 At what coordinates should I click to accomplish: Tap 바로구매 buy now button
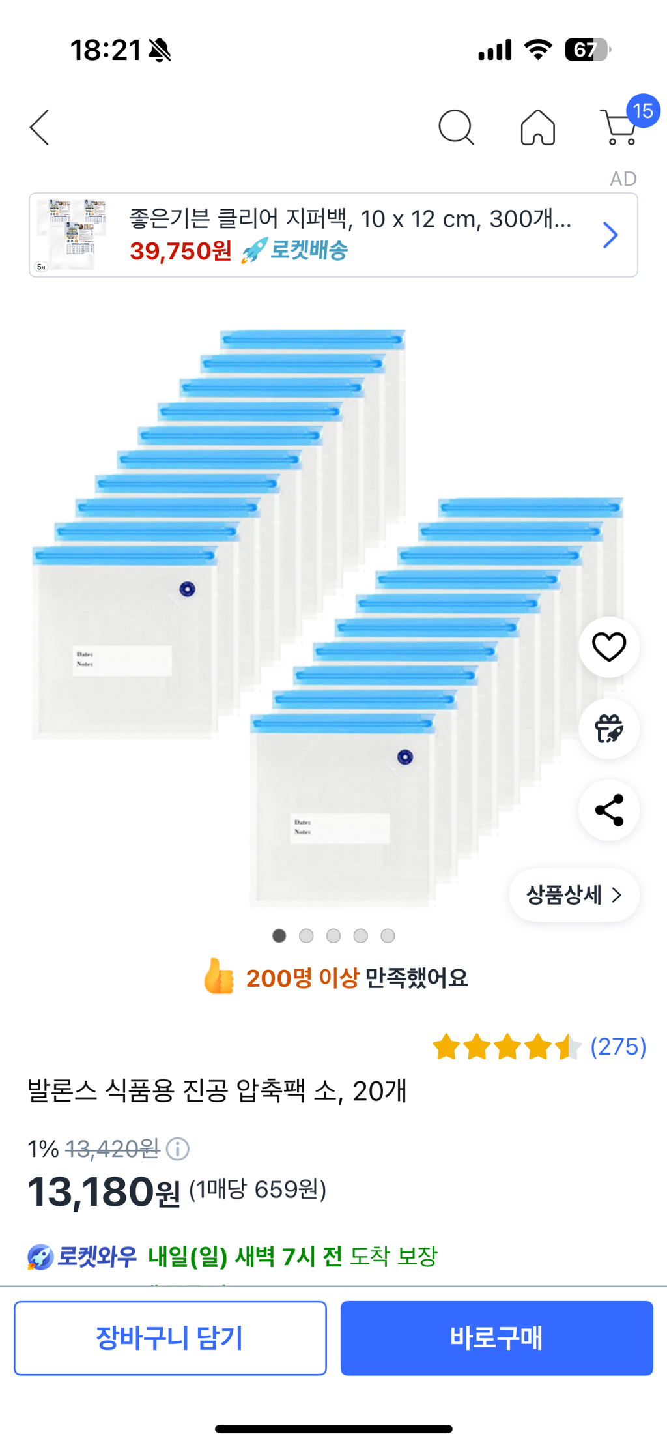(496, 1338)
